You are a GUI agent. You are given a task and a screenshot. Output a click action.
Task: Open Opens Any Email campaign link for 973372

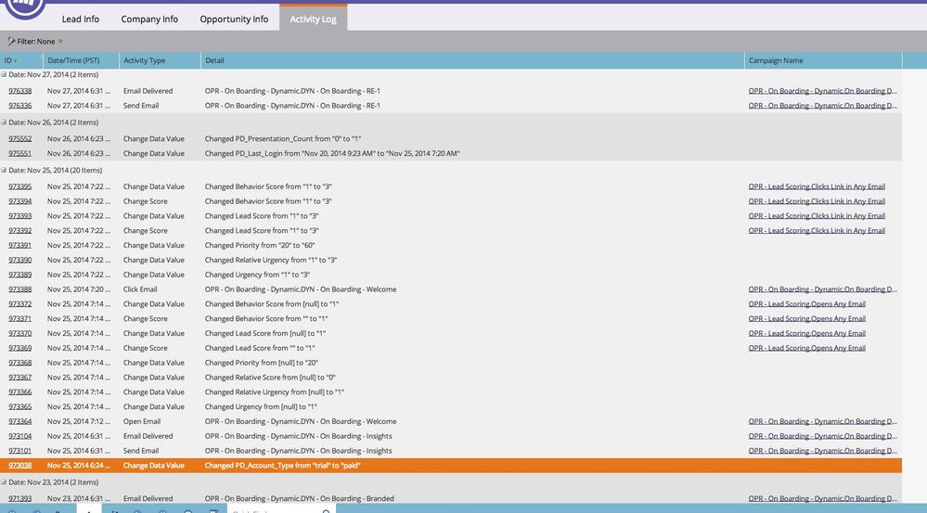pyautogui.click(x=807, y=304)
